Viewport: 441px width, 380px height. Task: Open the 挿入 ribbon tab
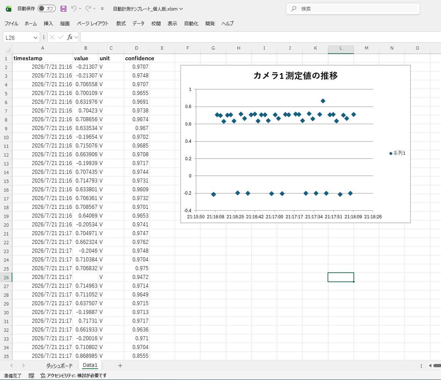click(x=49, y=23)
